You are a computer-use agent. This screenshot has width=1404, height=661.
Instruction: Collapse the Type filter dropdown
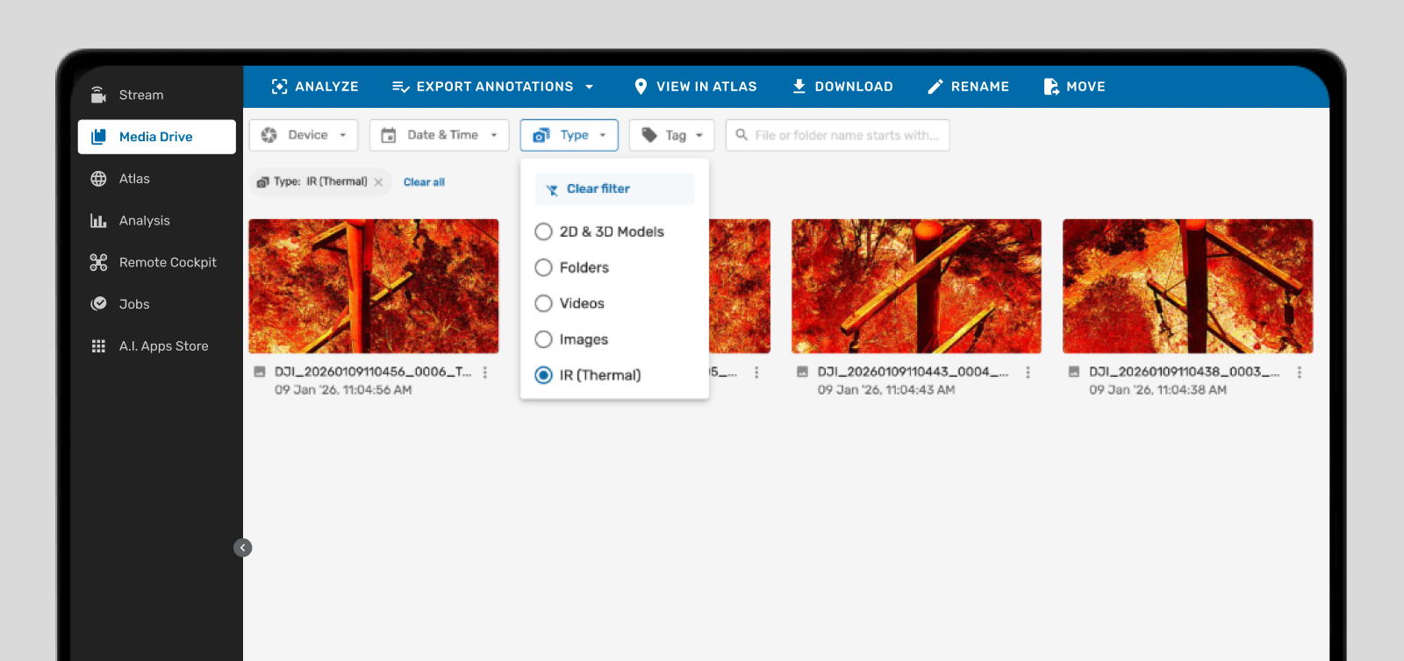click(x=569, y=135)
